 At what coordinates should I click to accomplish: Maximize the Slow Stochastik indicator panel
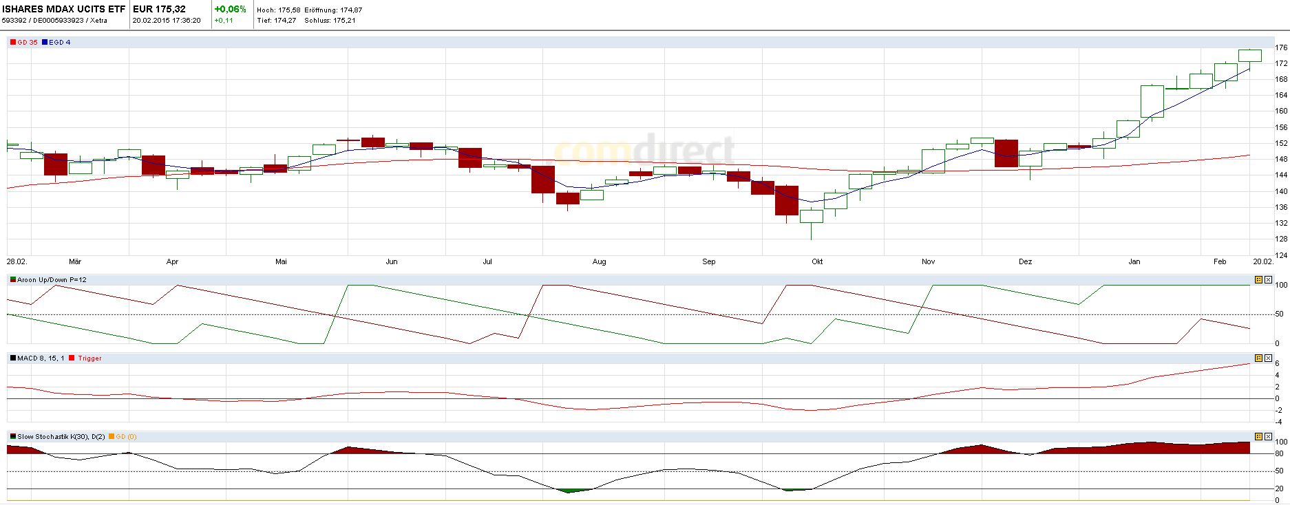pyautogui.click(x=1259, y=437)
